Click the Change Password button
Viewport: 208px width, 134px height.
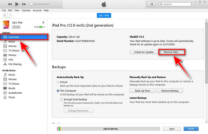tap(79, 111)
